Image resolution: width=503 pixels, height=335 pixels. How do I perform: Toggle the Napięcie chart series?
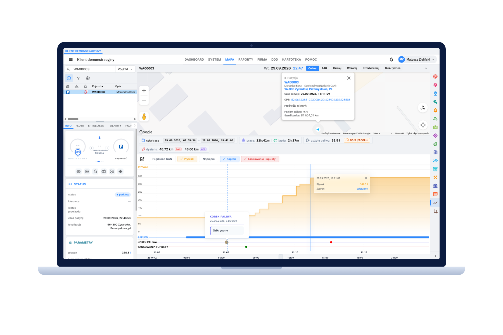click(x=209, y=159)
